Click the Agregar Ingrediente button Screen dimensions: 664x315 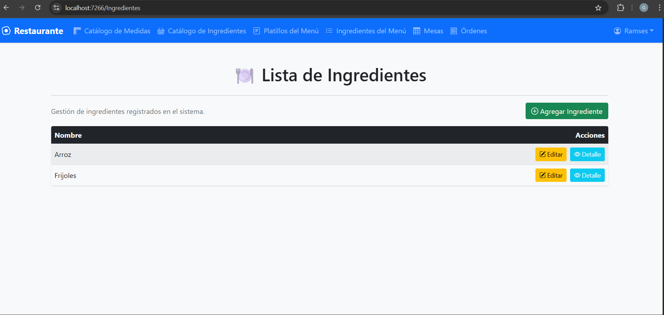coord(567,111)
